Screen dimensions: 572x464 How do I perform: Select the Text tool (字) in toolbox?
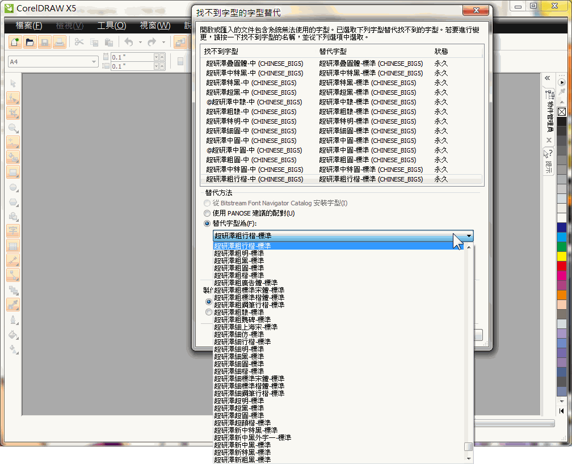[13, 230]
